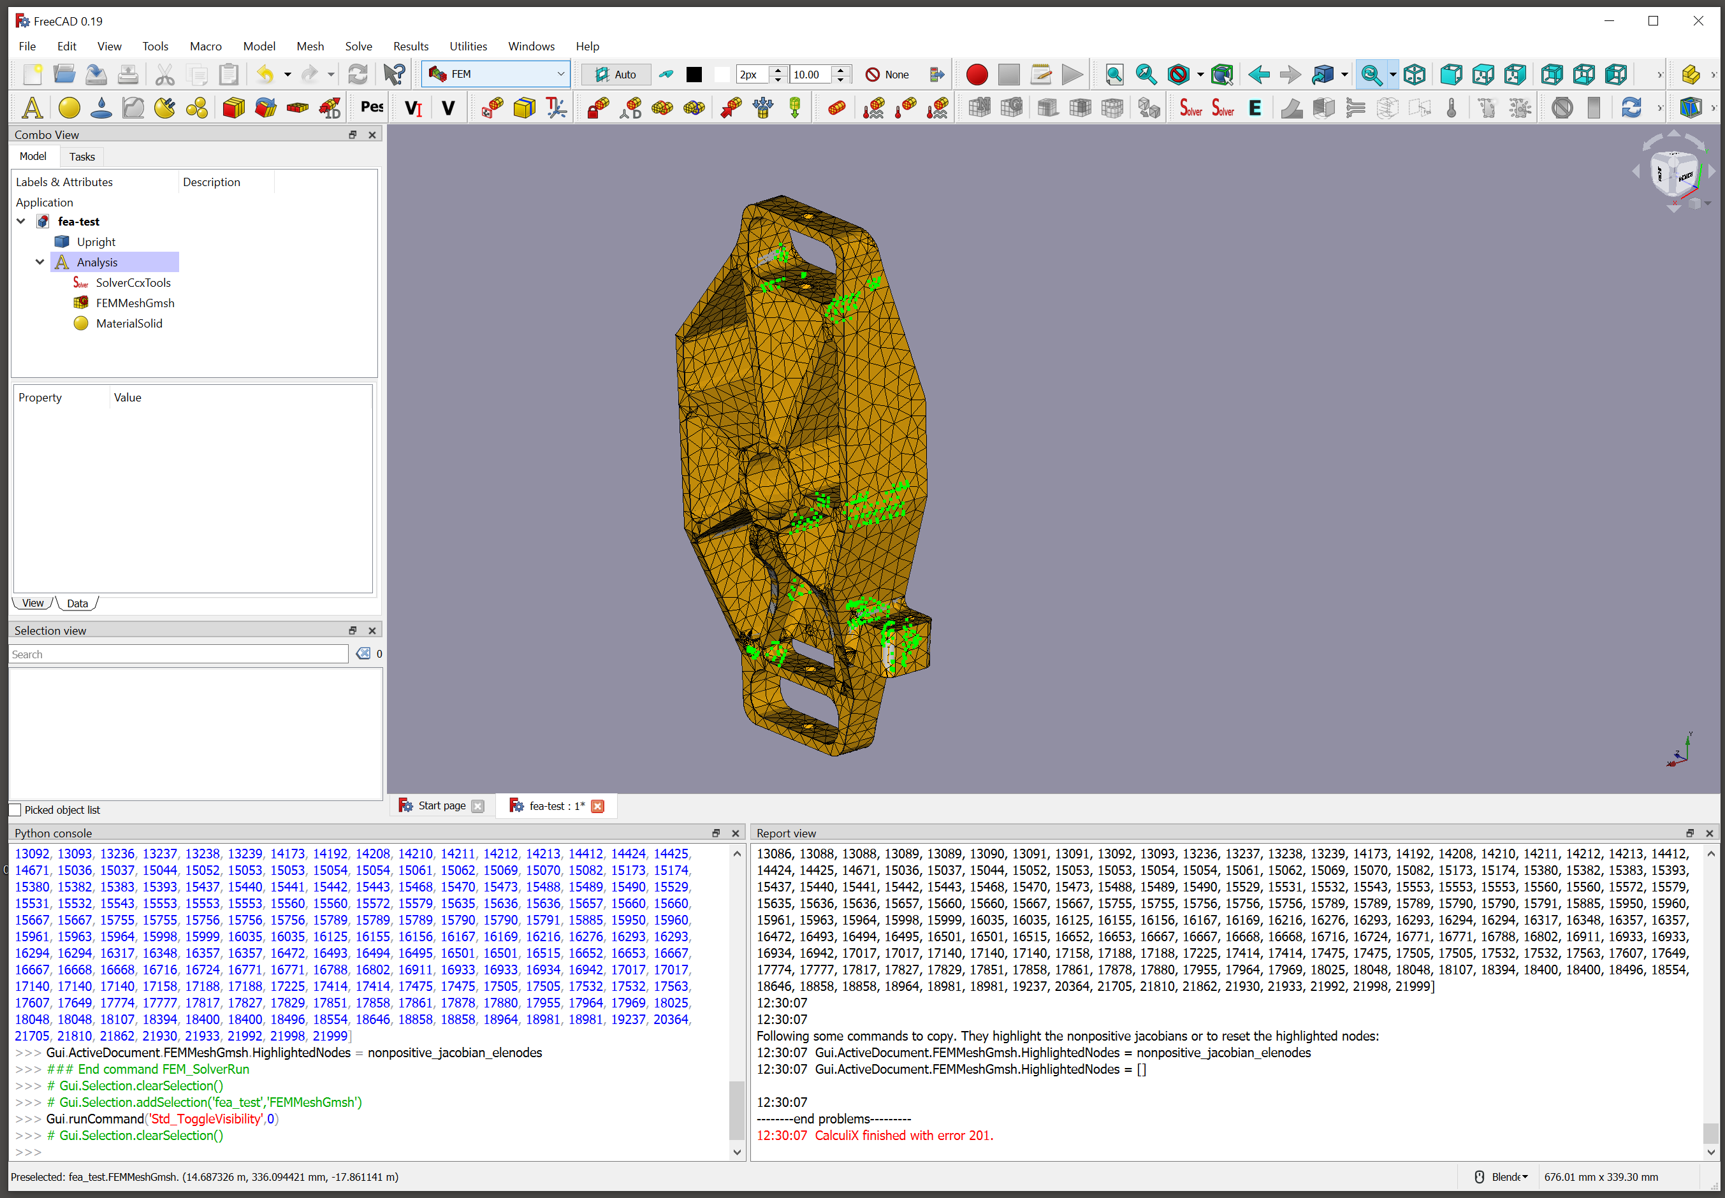Open sync view dropdown arrow
Viewport: 1725px width, 1198px height.
tap(1393, 75)
